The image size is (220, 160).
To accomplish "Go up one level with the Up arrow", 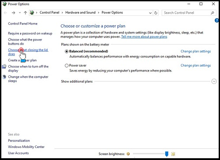I will point(25,13).
